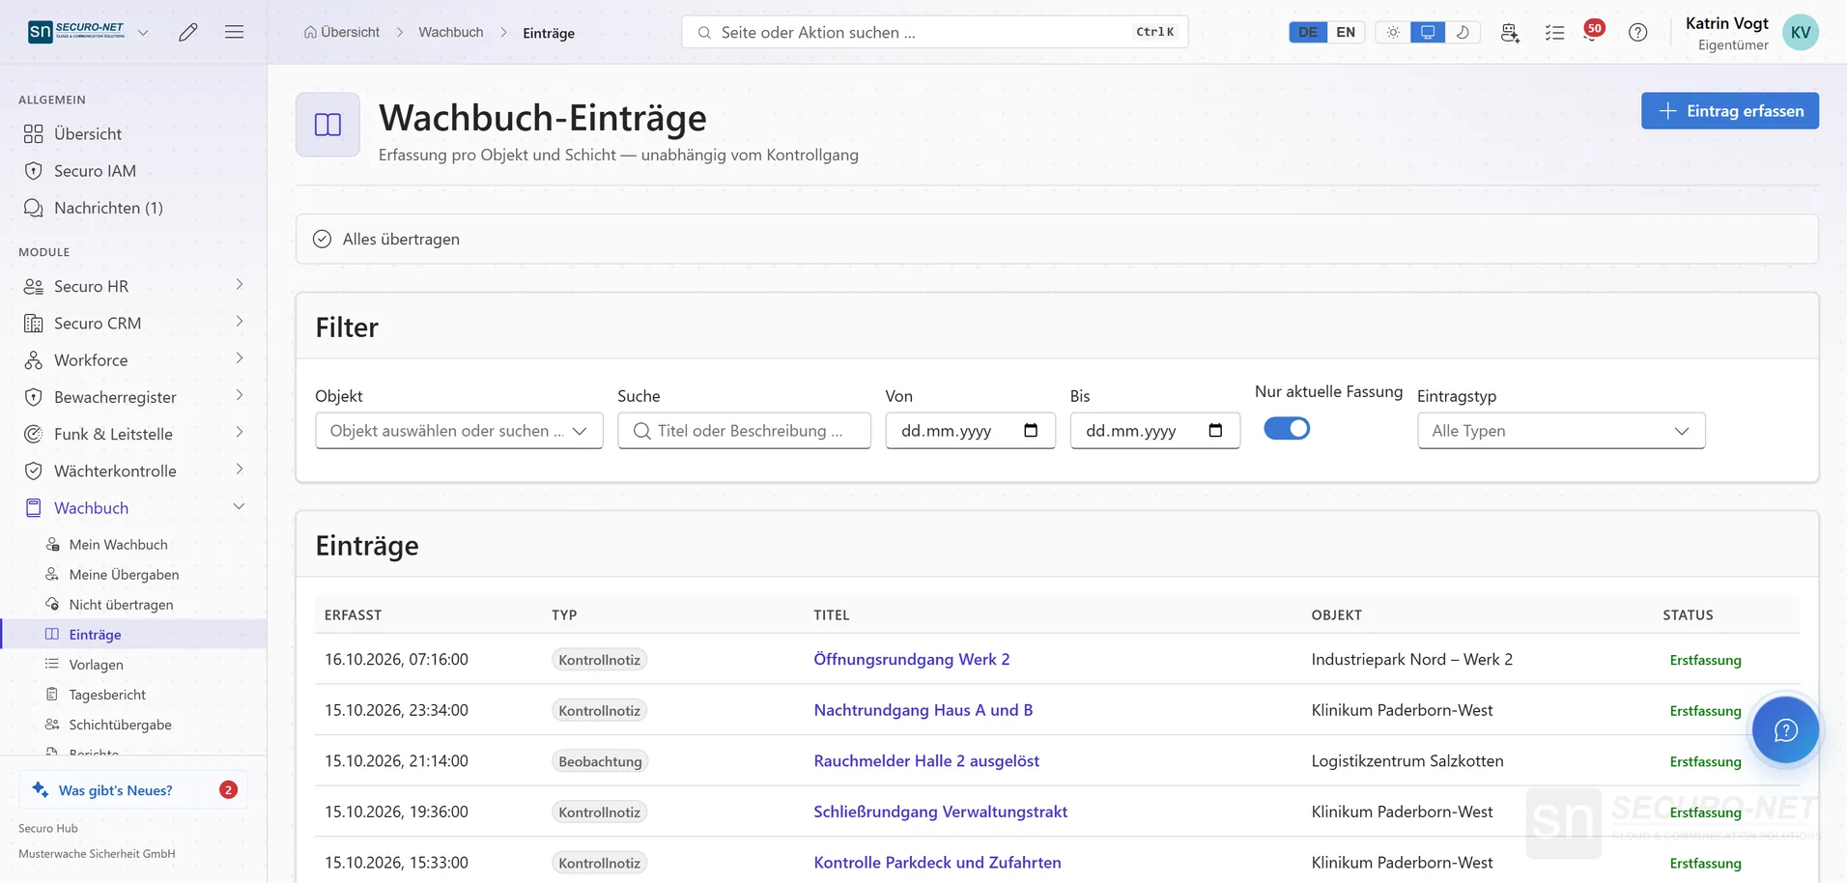Click Eintrag erfassen button

pos(1729,110)
